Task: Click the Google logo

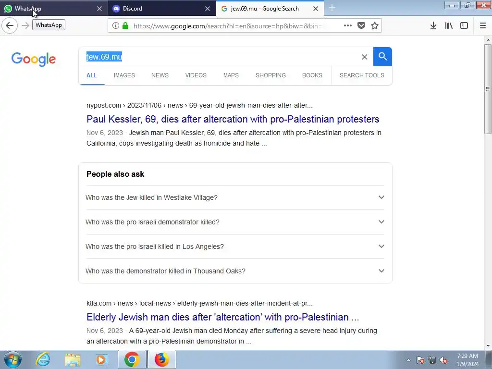Action: pos(34,59)
